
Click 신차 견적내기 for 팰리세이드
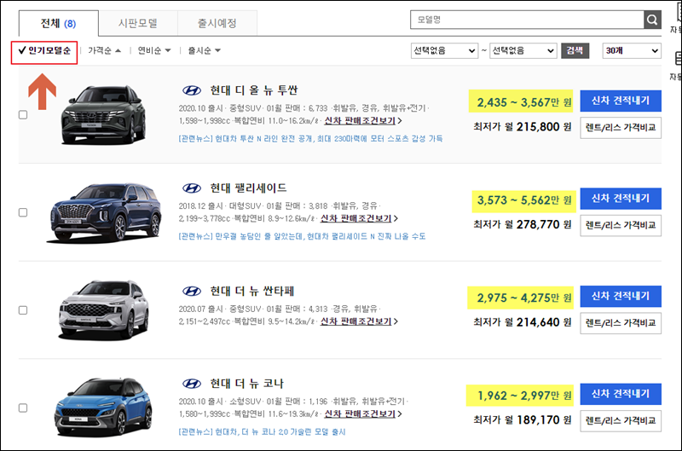pyautogui.click(x=621, y=199)
